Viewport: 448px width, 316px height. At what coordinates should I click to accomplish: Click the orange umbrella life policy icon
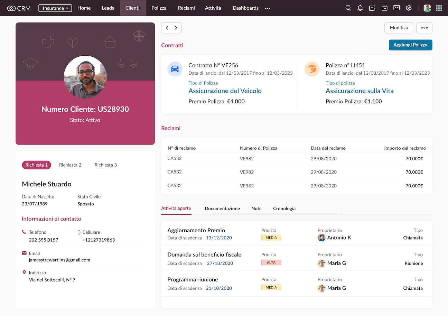coord(312,69)
